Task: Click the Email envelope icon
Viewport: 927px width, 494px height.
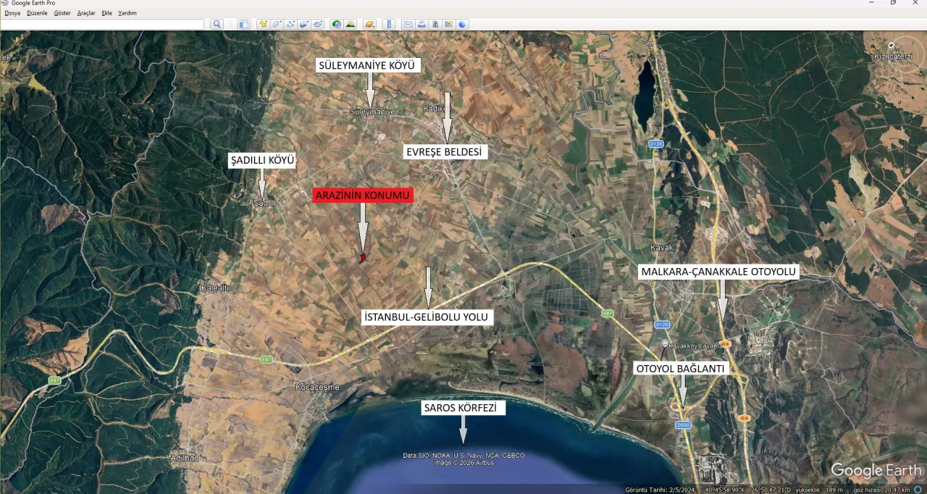Action: [x=408, y=24]
